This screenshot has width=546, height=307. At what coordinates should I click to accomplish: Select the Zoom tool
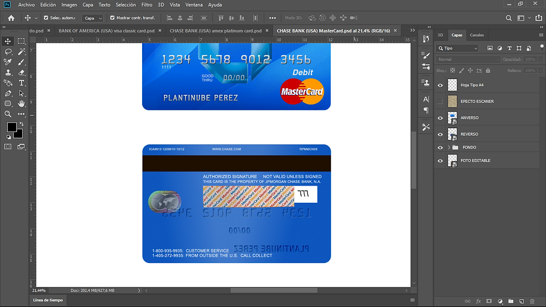click(x=8, y=114)
